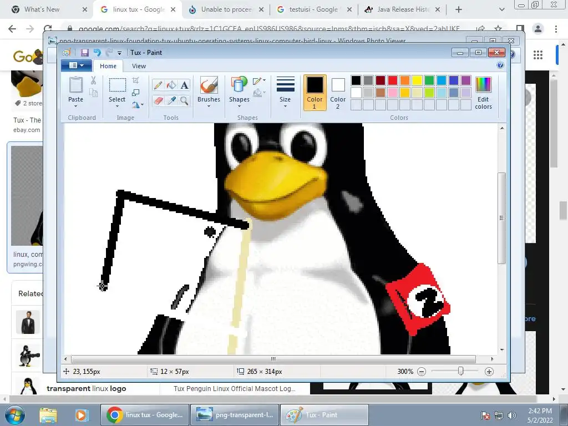The height and width of the screenshot is (426, 568).
Task: Click the Paint horizontal scrollbar thumb
Action: 273,359
